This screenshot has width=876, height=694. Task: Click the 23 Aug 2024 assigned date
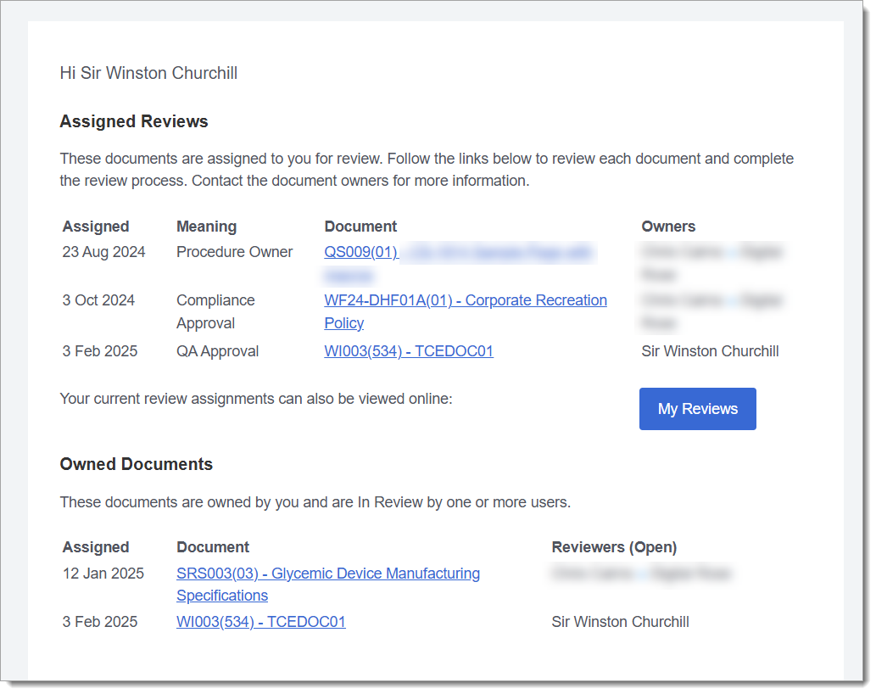coord(103,252)
